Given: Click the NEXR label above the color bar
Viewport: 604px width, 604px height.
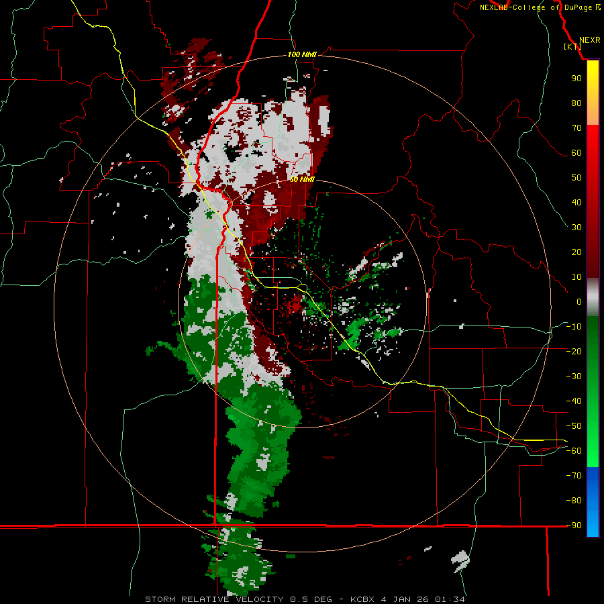Looking at the screenshot, I should (x=589, y=40).
